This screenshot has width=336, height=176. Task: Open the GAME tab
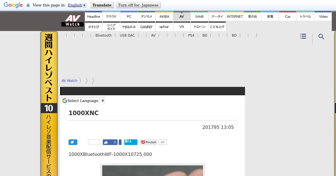[199, 16]
